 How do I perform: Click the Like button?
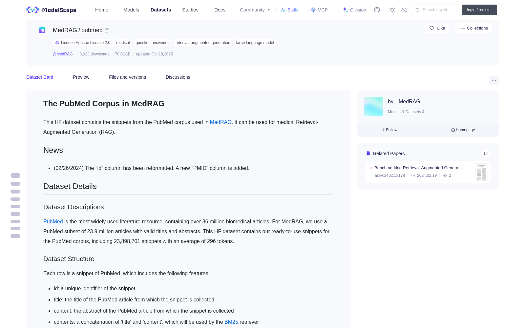click(x=437, y=28)
